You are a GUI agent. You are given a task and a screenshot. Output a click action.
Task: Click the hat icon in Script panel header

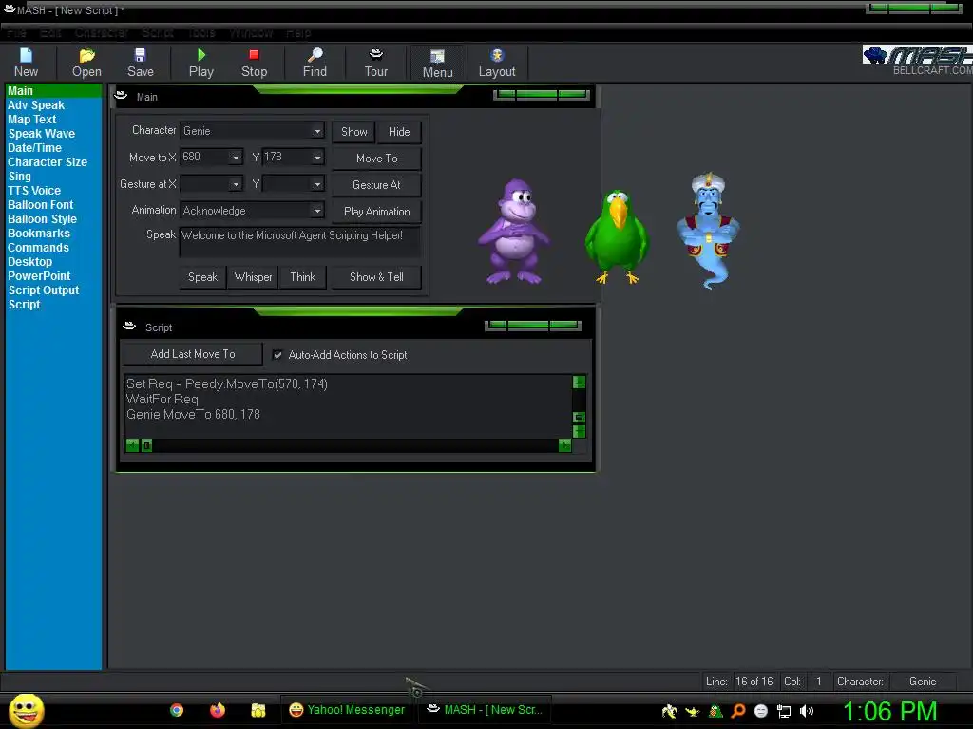129,327
